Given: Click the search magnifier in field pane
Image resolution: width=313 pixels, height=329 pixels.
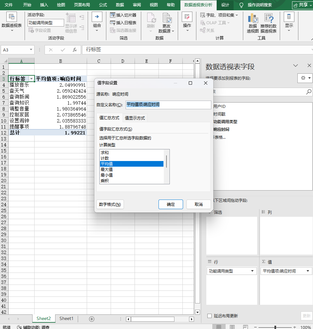Looking at the screenshot, I should pos(309,92).
